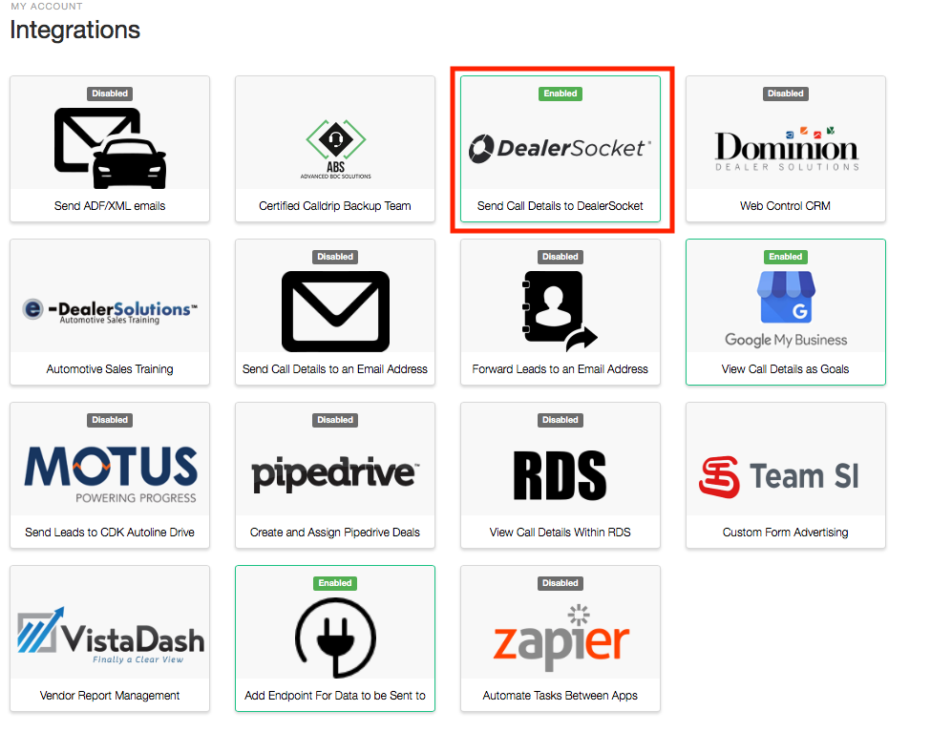
Task: Click the VistaDash logo
Action: 111,637
